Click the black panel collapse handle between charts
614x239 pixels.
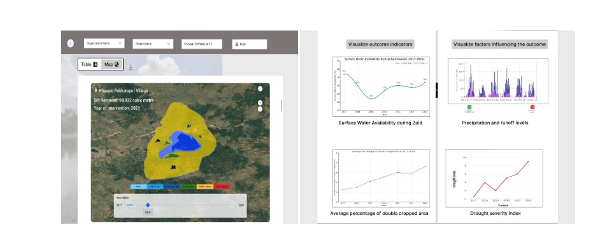click(x=436, y=90)
